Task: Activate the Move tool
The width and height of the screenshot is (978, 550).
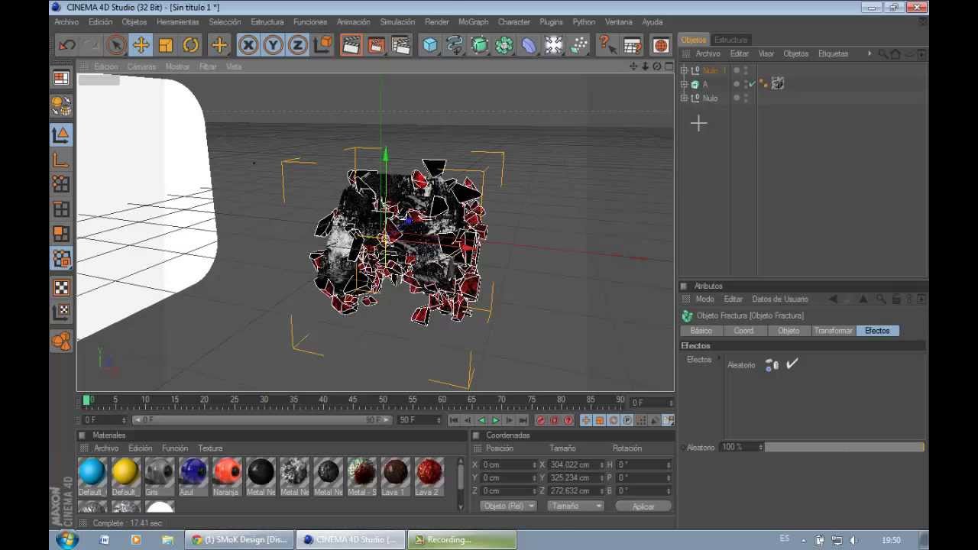Action: (x=141, y=45)
